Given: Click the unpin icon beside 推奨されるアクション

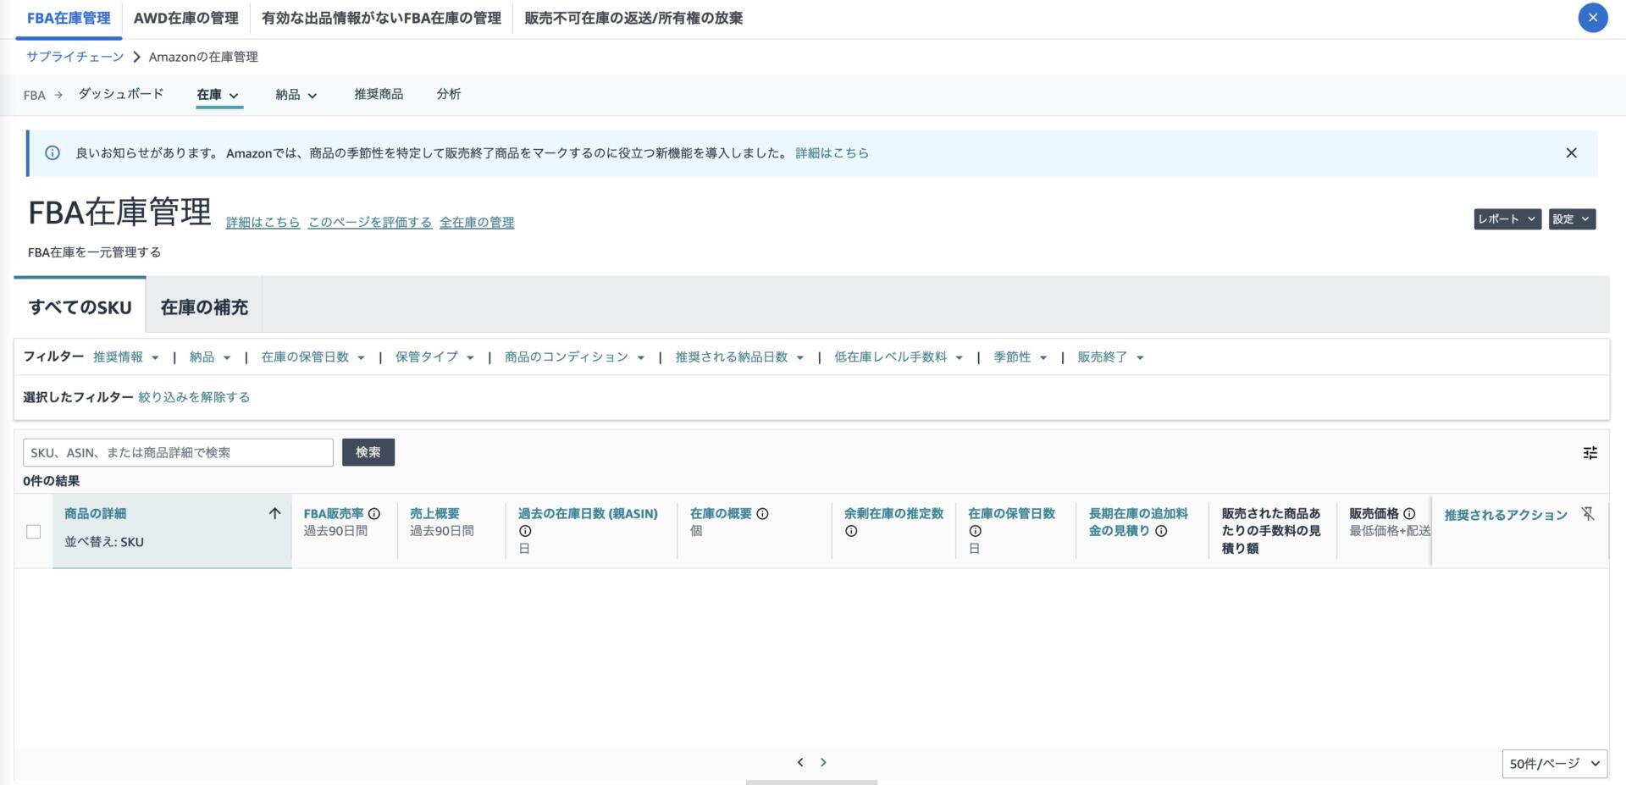Looking at the screenshot, I should [1587, 514].
